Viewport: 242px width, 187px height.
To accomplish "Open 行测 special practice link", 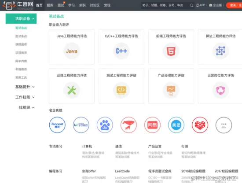I will tap(185, 146).
